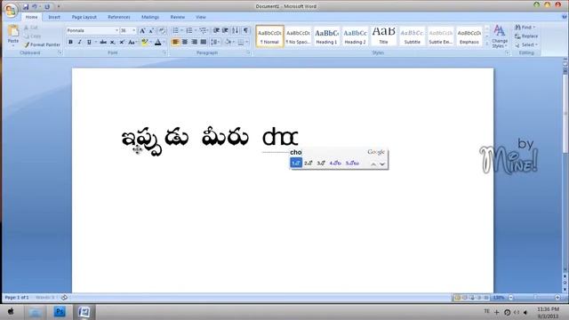Switch to the Page Layout tab
The width and height of the screenshot is (569, 320).
(x=84, y=17)
